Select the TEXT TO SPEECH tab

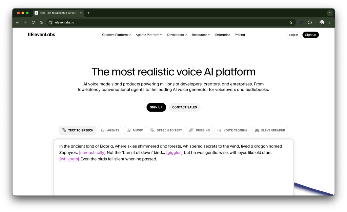point(78,130)
